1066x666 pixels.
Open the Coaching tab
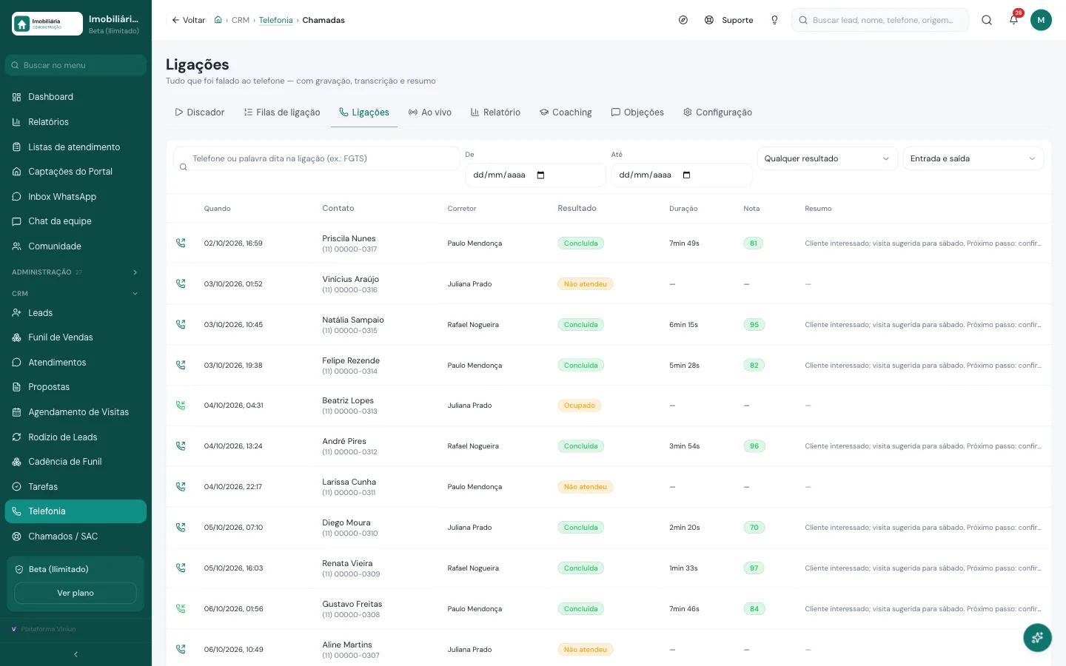566,112
